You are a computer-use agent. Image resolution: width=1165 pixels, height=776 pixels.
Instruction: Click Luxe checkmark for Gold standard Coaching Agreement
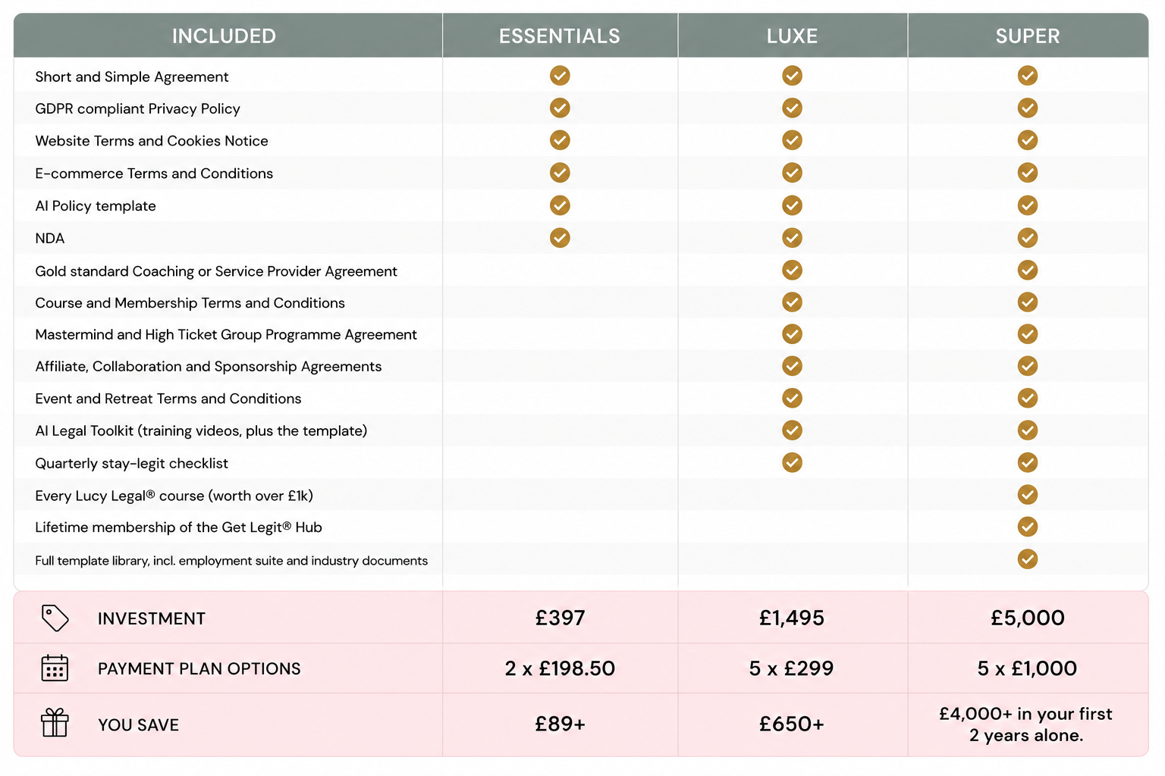(792, 271)
